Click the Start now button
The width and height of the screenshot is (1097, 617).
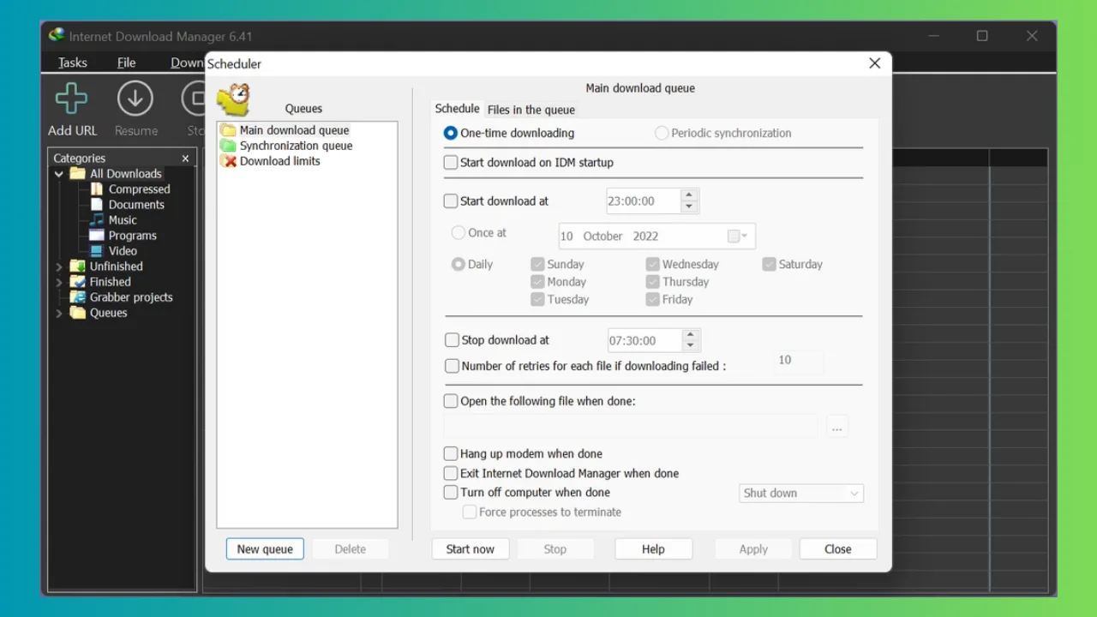click(471, 549)
